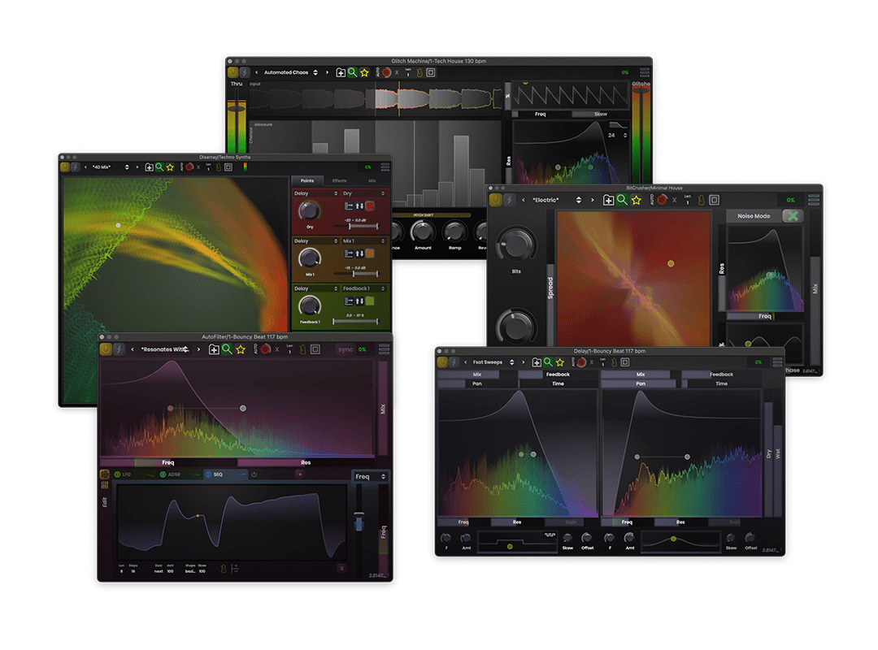Open '4D Mix' preset dropdown in Disarray
Image resolution: width=878 pixels, height=650 pixels.
point(111,167)
